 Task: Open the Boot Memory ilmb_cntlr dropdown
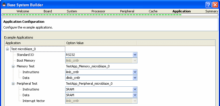[135, 60]
